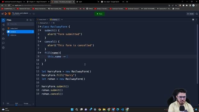
Task: Click the weather widget in taskbar
Action: point(6,110)
